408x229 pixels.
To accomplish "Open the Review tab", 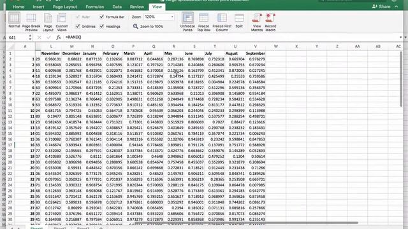I will point(137,7).
